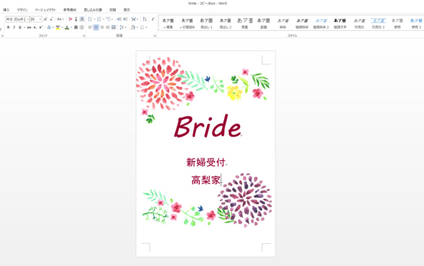
Task: Click the Bride heading in document
Action: point(207,126)
